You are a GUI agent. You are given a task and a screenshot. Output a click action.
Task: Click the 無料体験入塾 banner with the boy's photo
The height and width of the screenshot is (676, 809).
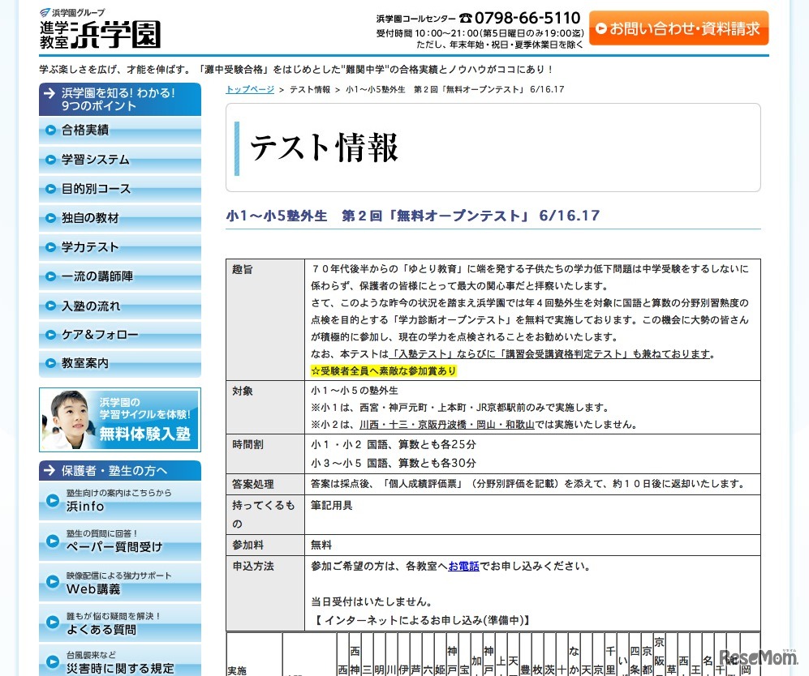[x=120, y=421]
